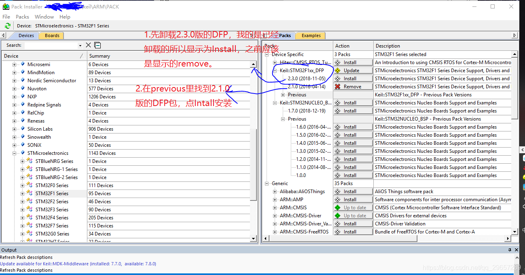Remove the 2.1.0 version pack
This screenshot has height=275, width=525.
(x=353, y=87)
